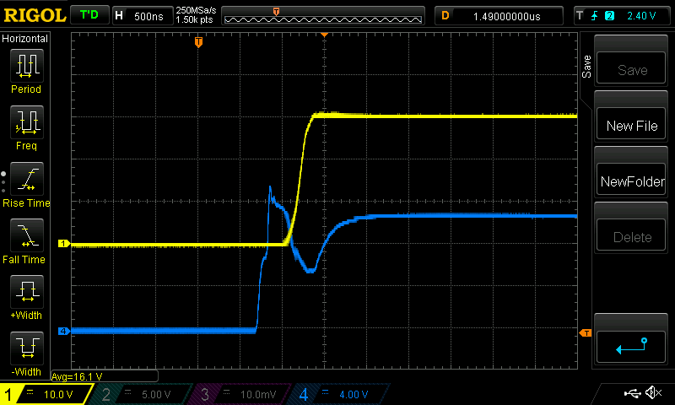Viewport: 675px width, 405px height.
Task: Enable channel 3 at 10.0mV
Action: 239,394
